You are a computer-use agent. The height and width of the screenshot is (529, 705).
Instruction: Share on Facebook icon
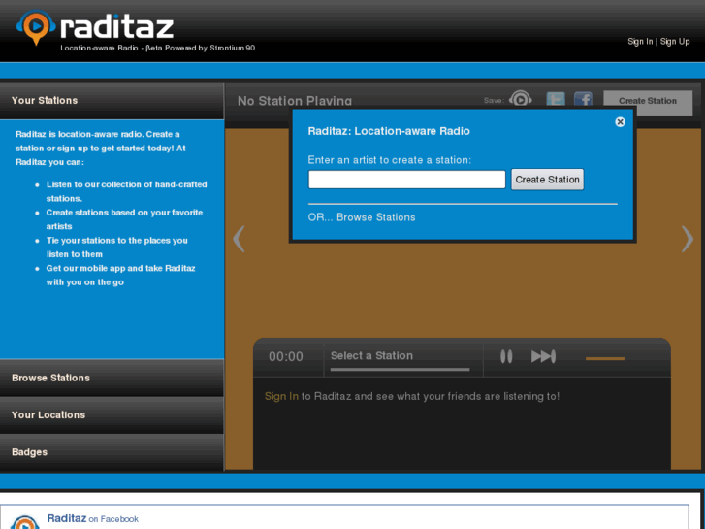tap(583, 99)
